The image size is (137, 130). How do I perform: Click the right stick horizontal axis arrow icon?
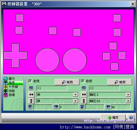(x=84, y=95)
